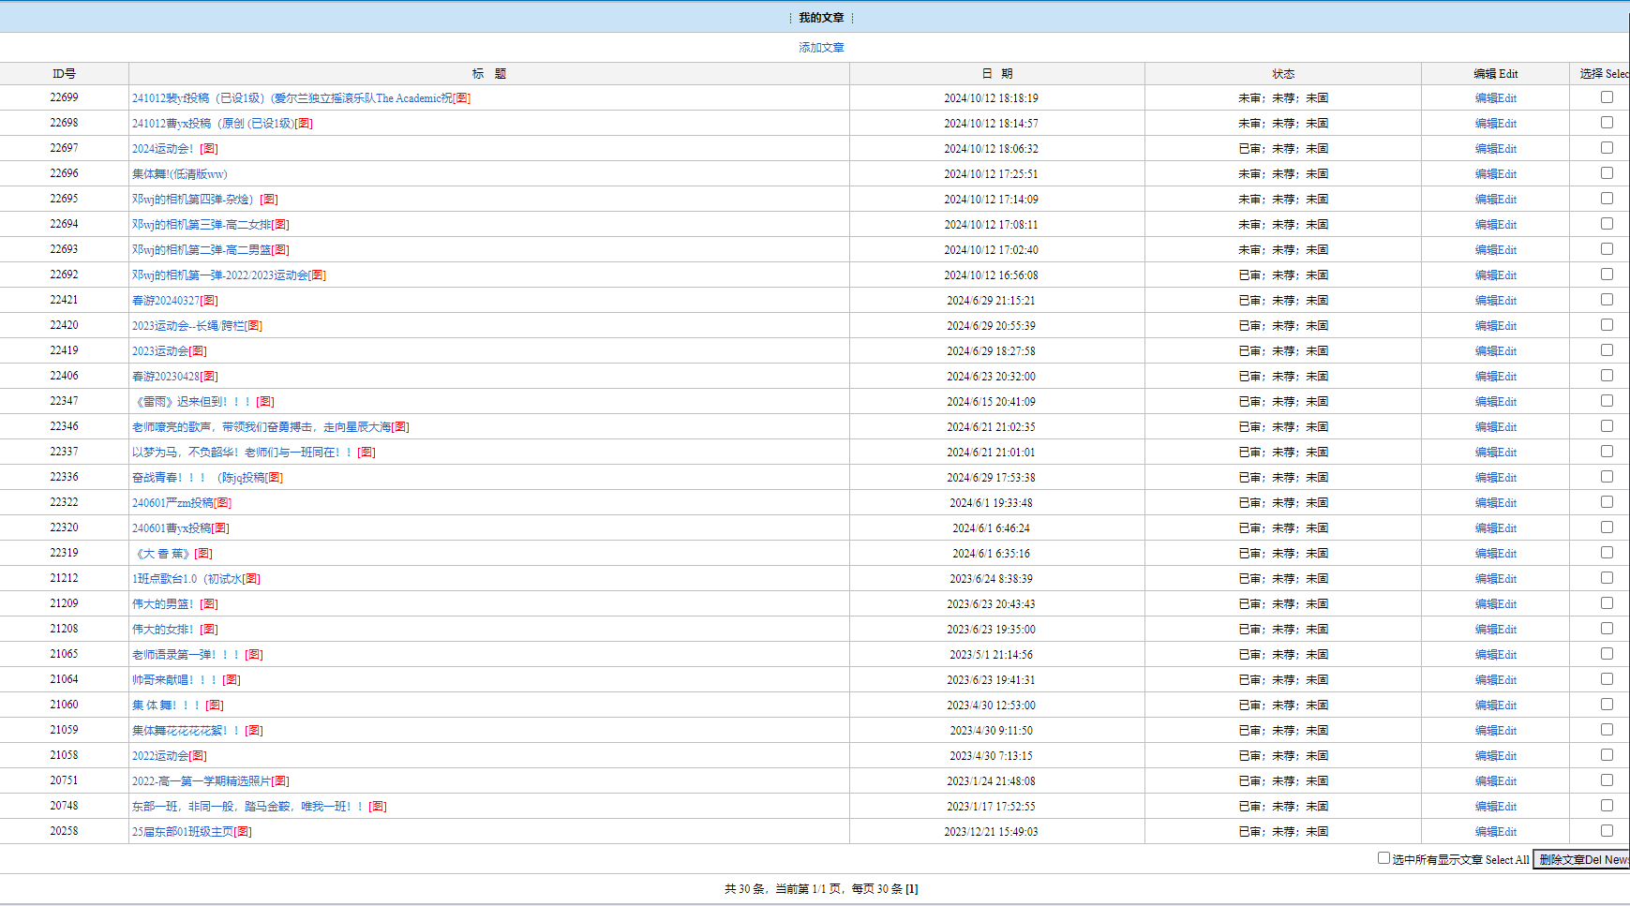Tick the checkbox for article 22347

[1607, 401]
